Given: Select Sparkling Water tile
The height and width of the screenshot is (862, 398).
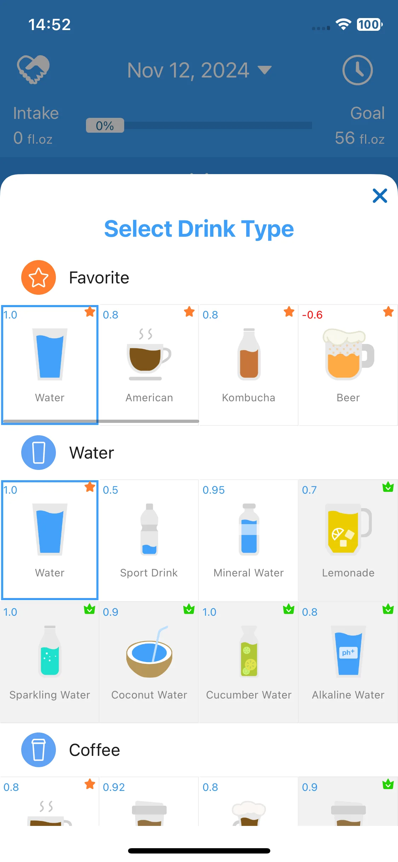Looking at the screenshot, I should coord(50,662).
